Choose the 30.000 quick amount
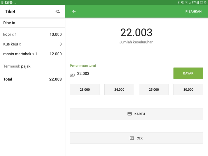 pyautogui.click(x=188, y=89)
